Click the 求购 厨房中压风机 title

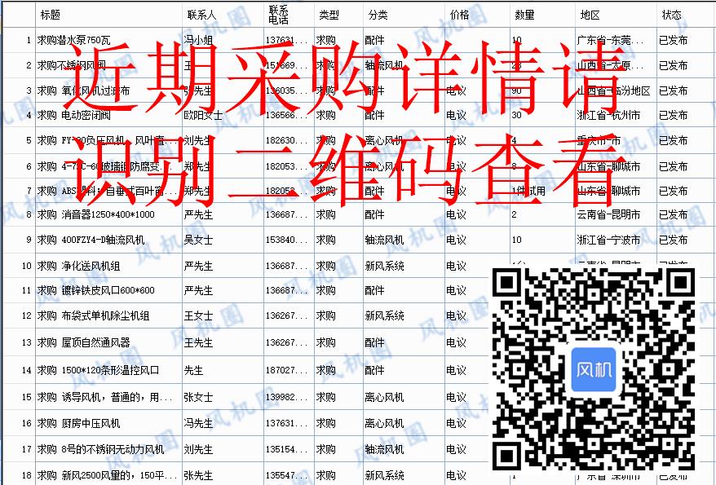point(78,423)
